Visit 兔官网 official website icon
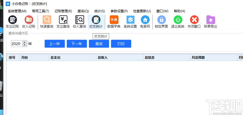Viewport: 243px width, 115px height. pyautogui.click(x=145, y=22)
